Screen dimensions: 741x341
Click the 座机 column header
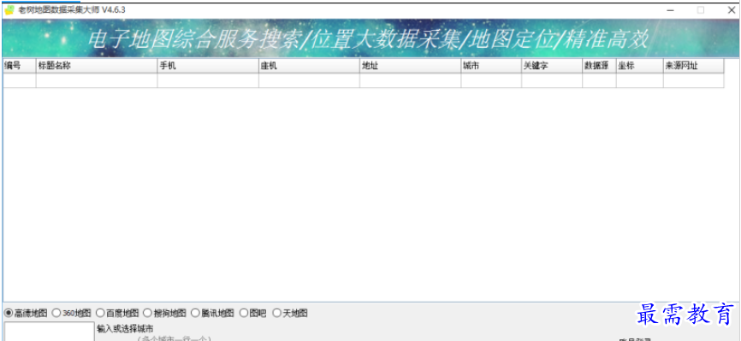[x=309, y=66]
